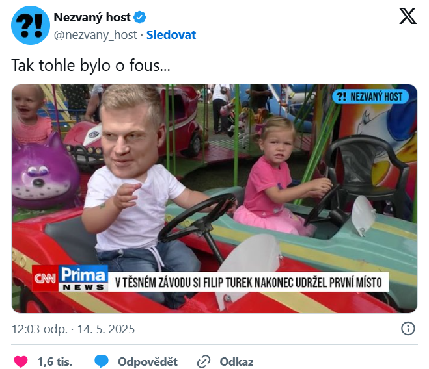Viewport: 429px width, 369px height.
Task: Open the @nezvany_host handle
Action: pos(96,35)
